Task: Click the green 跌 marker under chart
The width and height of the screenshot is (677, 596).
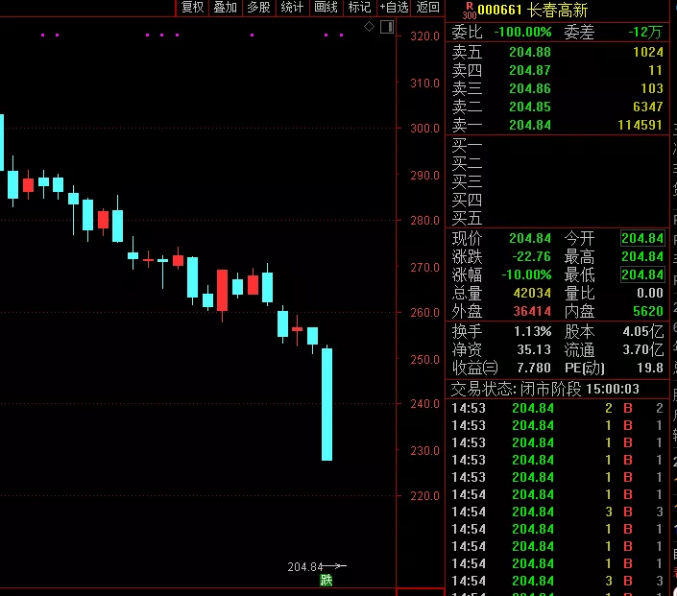Action: [326, 581]
